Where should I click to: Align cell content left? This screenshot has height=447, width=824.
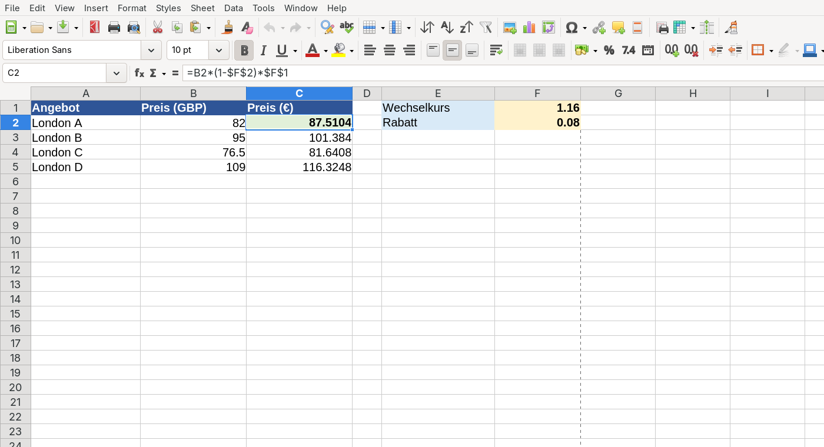point(370,51)
